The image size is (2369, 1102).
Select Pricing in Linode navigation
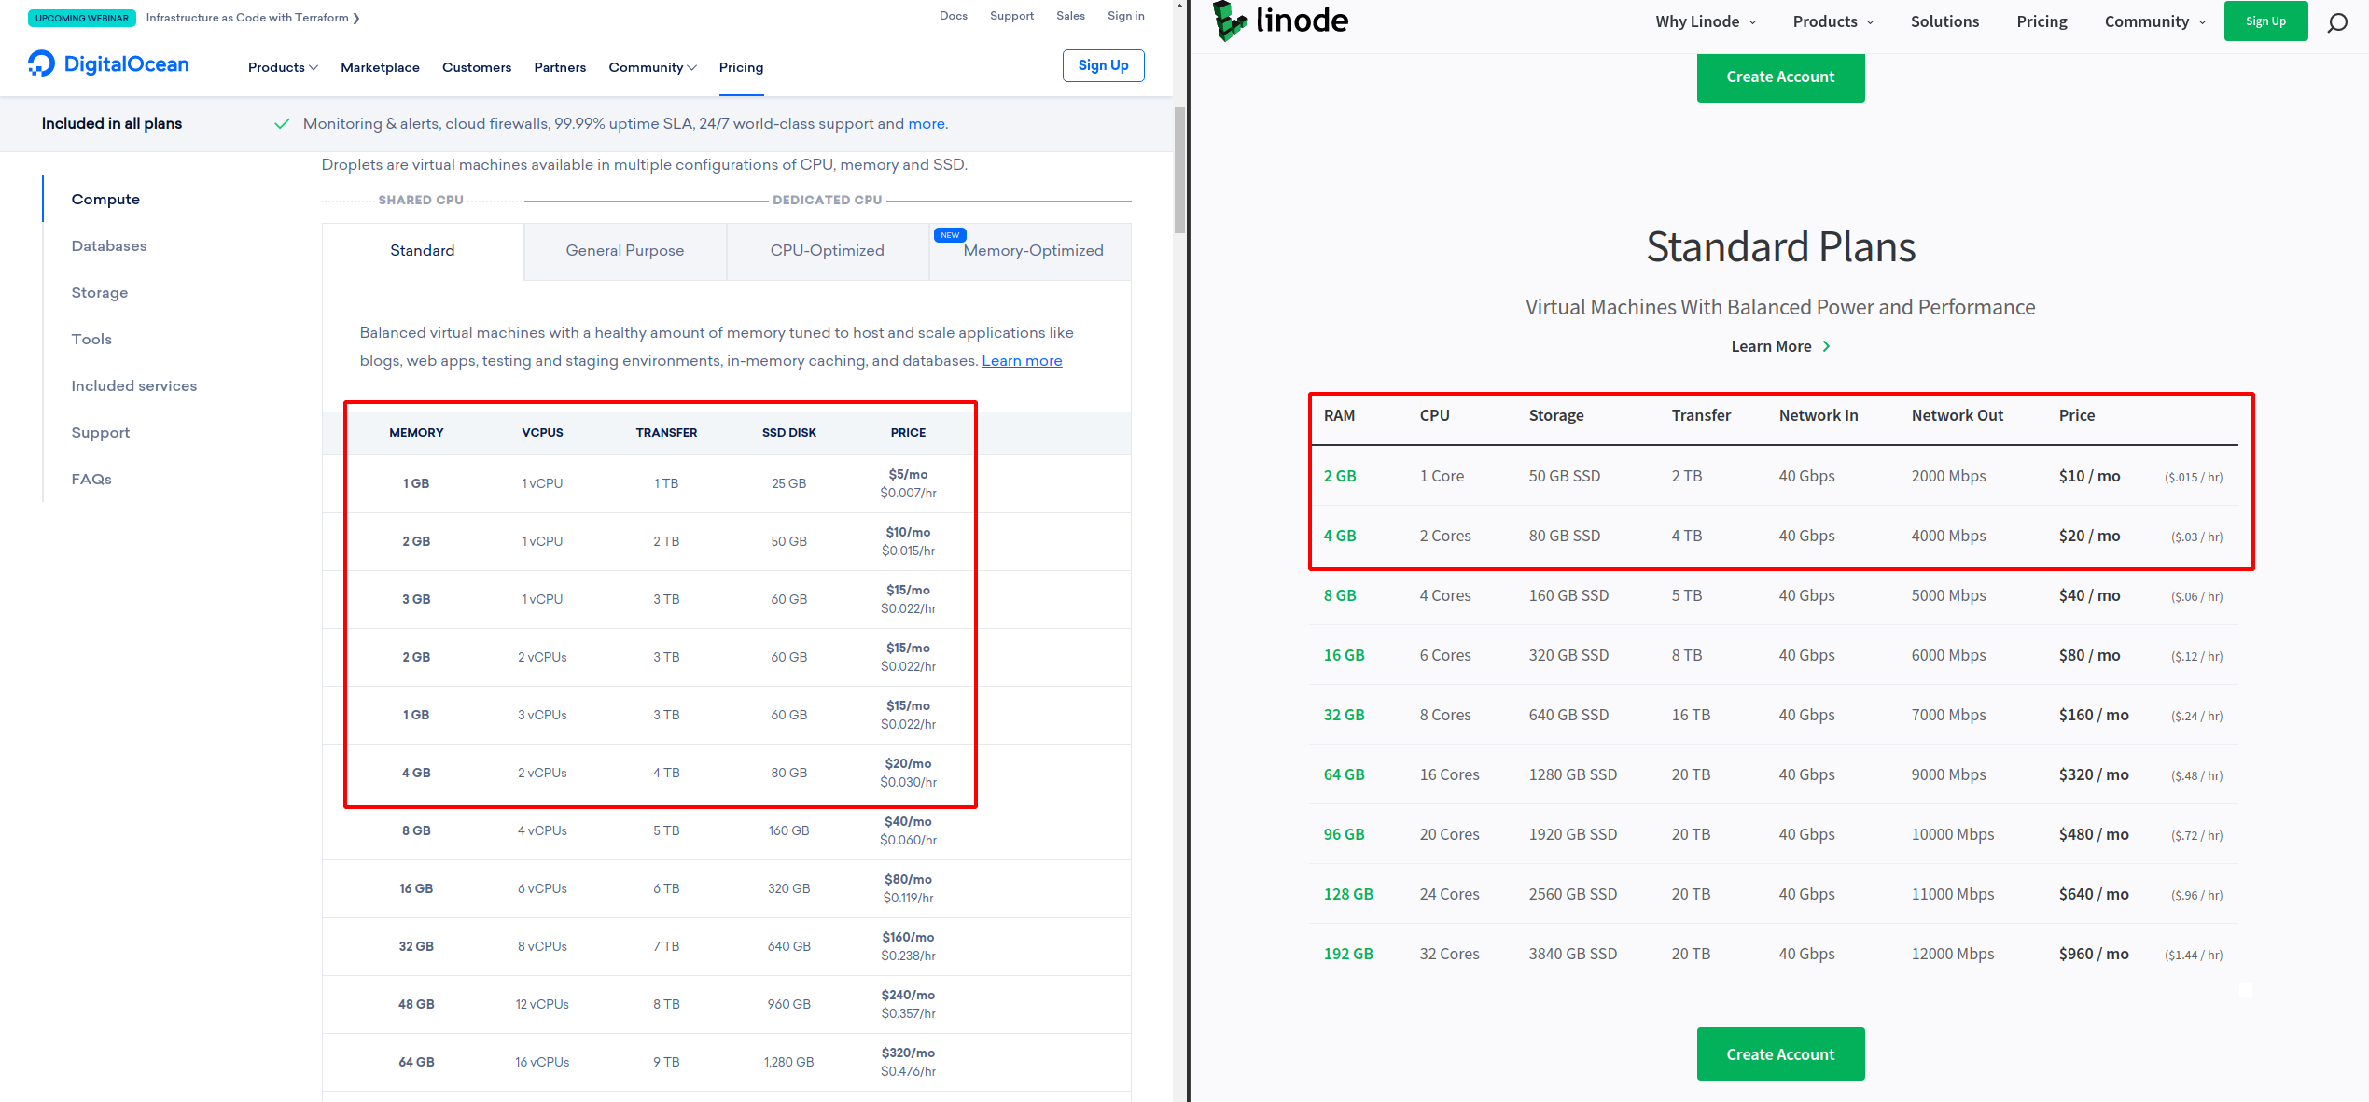[2041, 21]
